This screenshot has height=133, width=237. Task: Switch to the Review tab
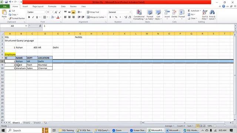point(73,7)
